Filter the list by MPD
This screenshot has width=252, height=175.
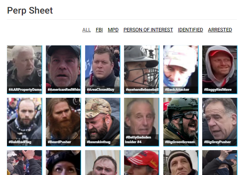pos(113,30)
